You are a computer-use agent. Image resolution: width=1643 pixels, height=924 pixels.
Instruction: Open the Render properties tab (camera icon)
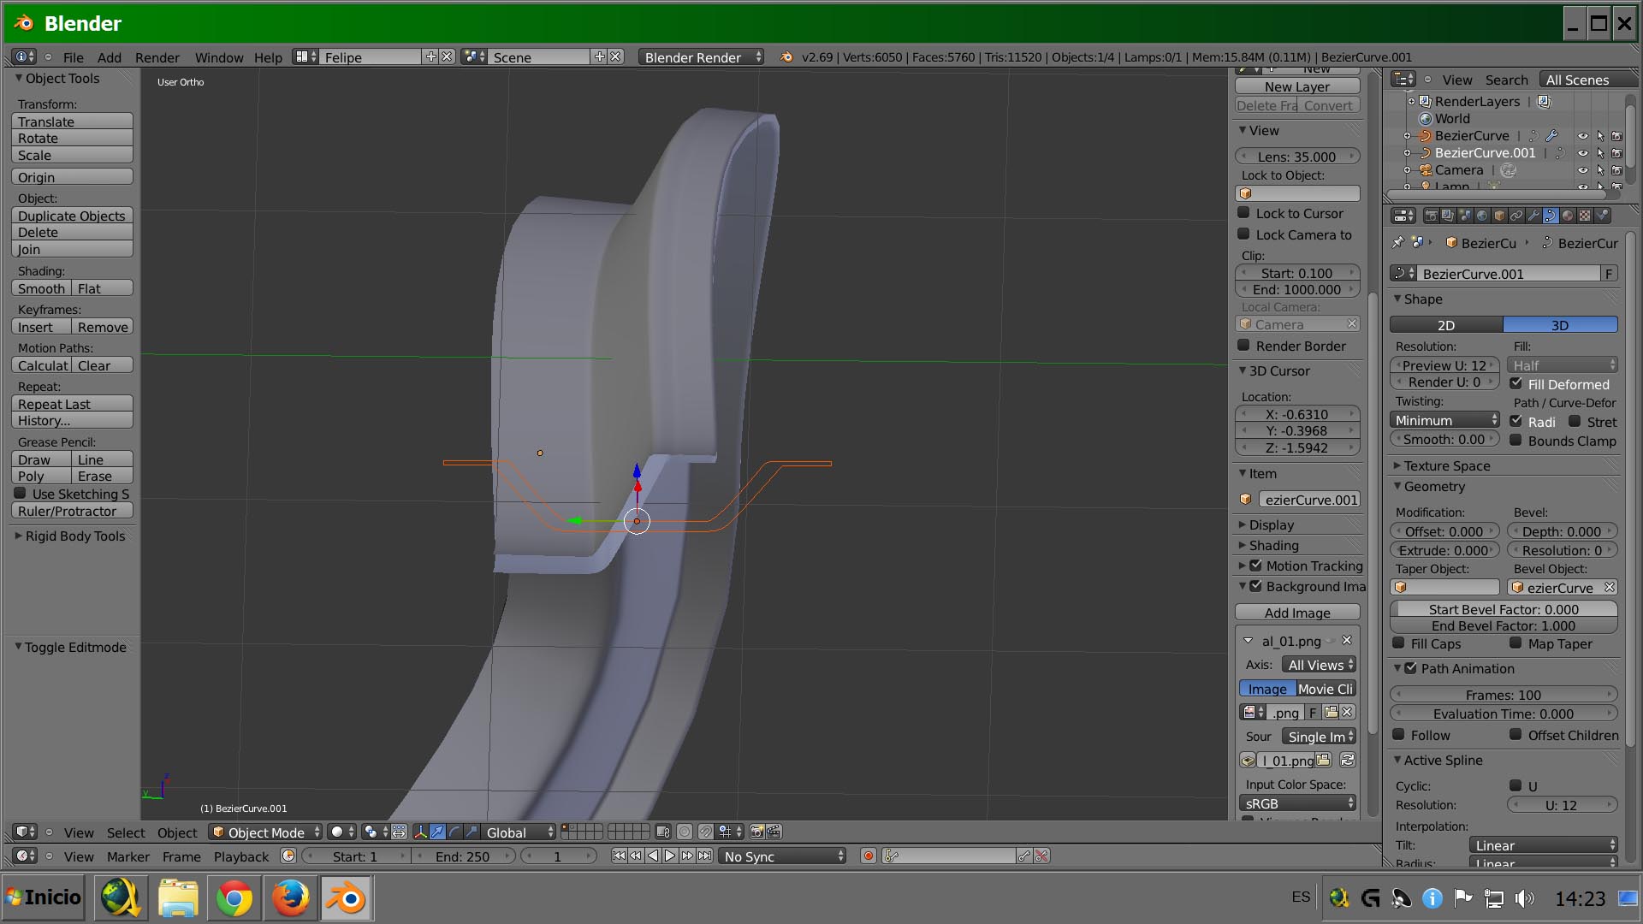click(1431, 216)
